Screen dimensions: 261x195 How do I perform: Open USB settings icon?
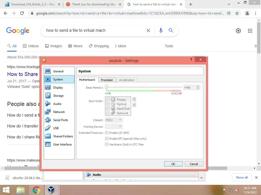[x=48, y=128]
